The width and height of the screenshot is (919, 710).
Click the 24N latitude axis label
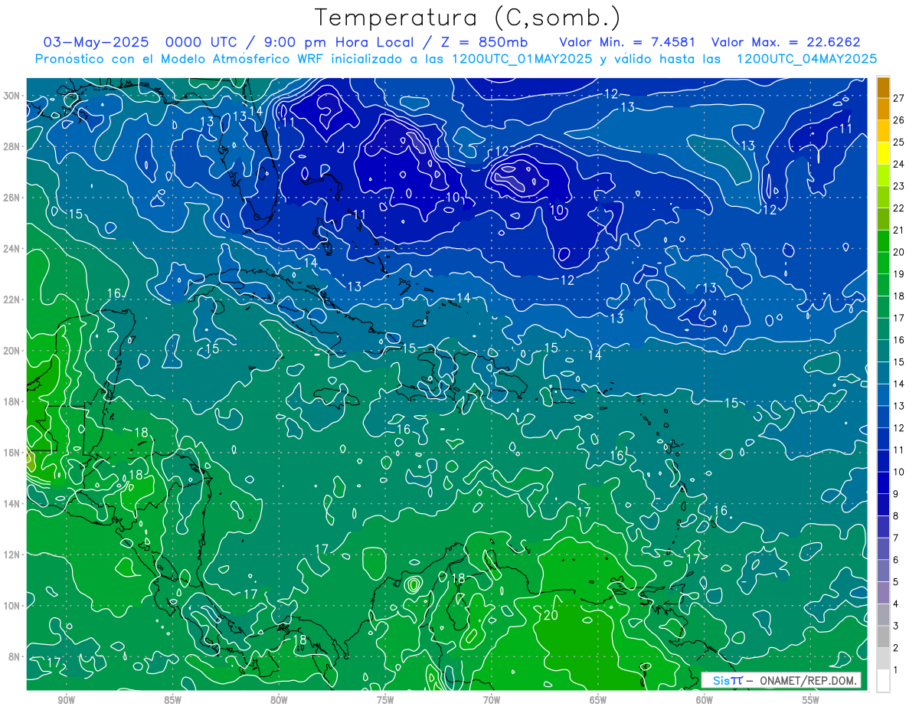coord(13,249)
